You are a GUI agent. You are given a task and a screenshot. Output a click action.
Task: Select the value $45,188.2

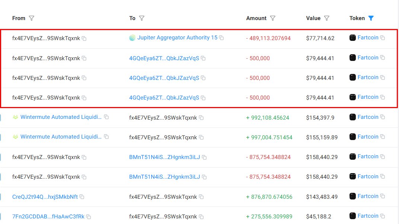319,217
